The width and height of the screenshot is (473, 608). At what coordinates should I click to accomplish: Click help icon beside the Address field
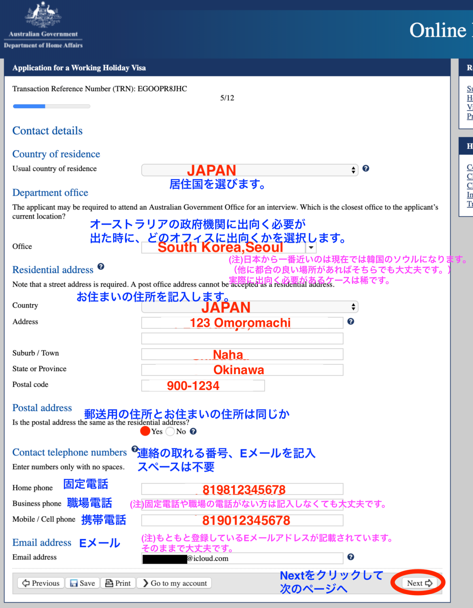pos(351,321)
